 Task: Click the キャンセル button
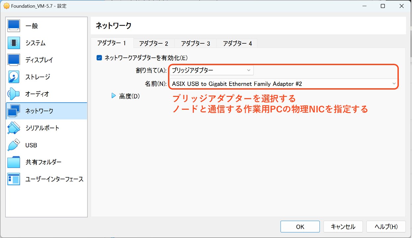point(343,227)
